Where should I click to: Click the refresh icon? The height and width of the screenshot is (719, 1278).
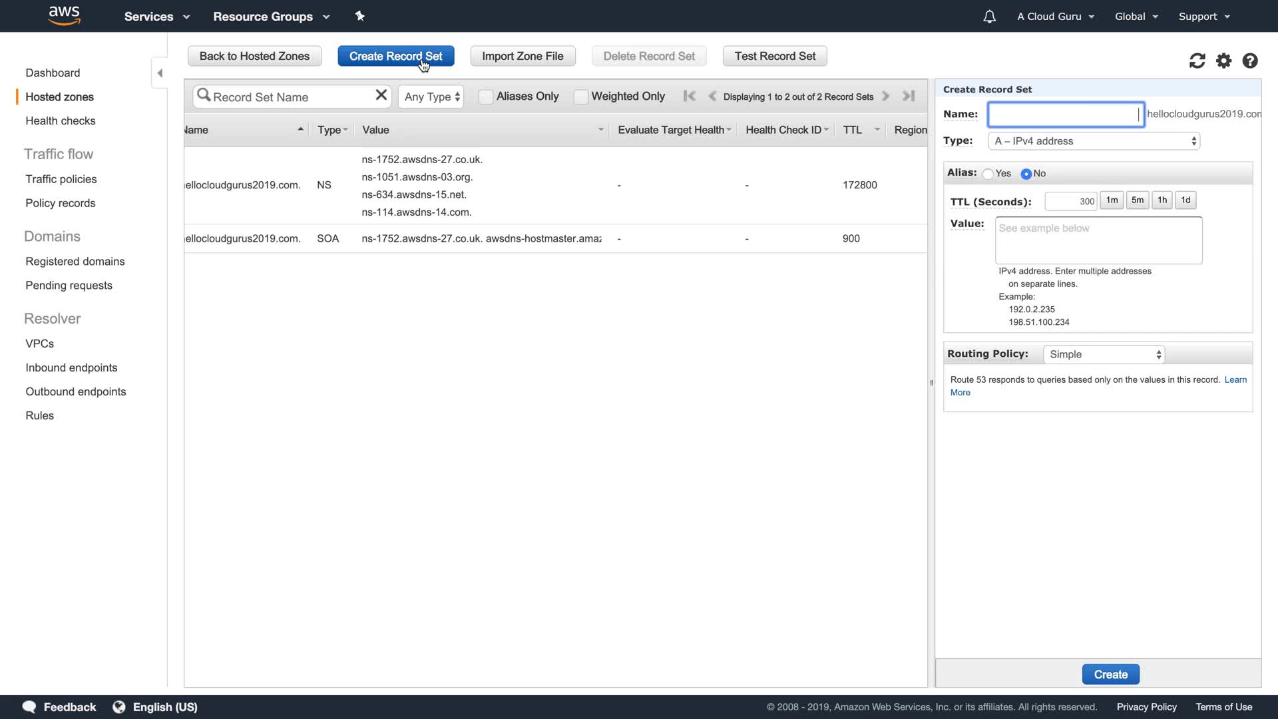[x=1197, y=61]
